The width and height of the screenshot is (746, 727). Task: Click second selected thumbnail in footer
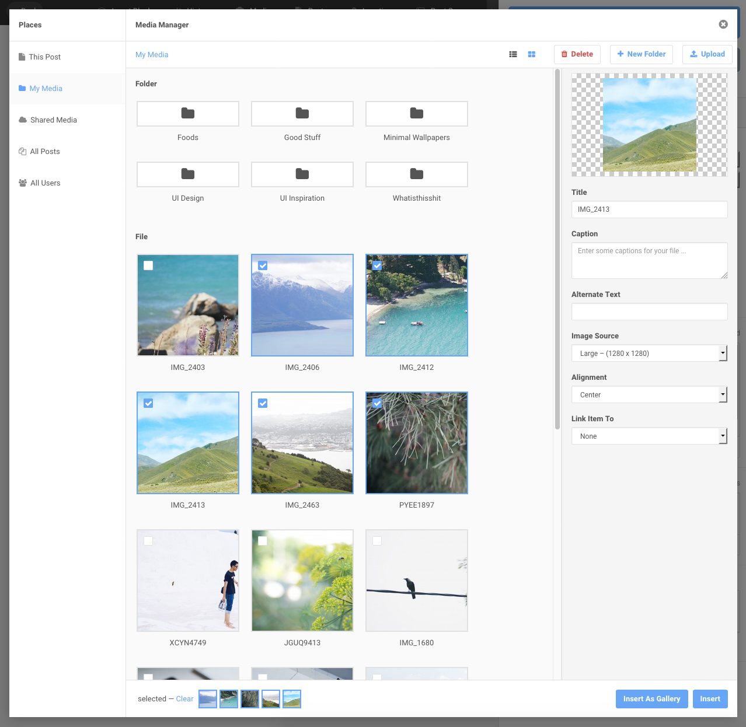point(229,699)
